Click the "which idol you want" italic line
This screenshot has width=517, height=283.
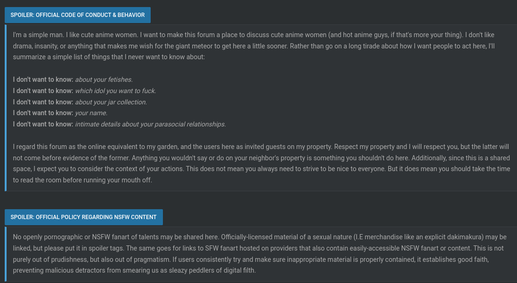click(x=115, y=91)
